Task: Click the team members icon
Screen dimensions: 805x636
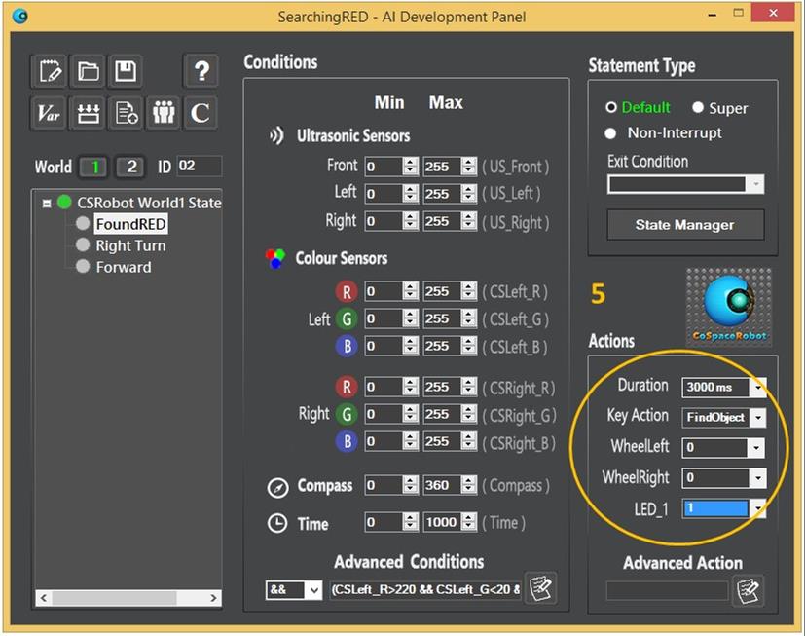Action: [164, 113]
